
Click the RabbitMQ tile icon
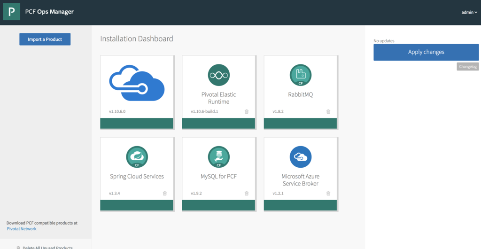click(x=300, y=75)
